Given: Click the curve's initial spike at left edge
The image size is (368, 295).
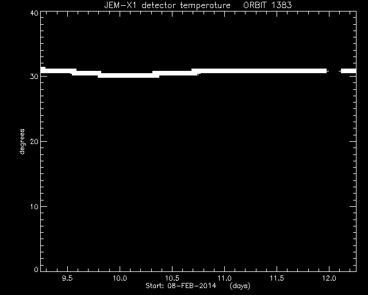Looking at the screenshot, I should click(43, 69).
